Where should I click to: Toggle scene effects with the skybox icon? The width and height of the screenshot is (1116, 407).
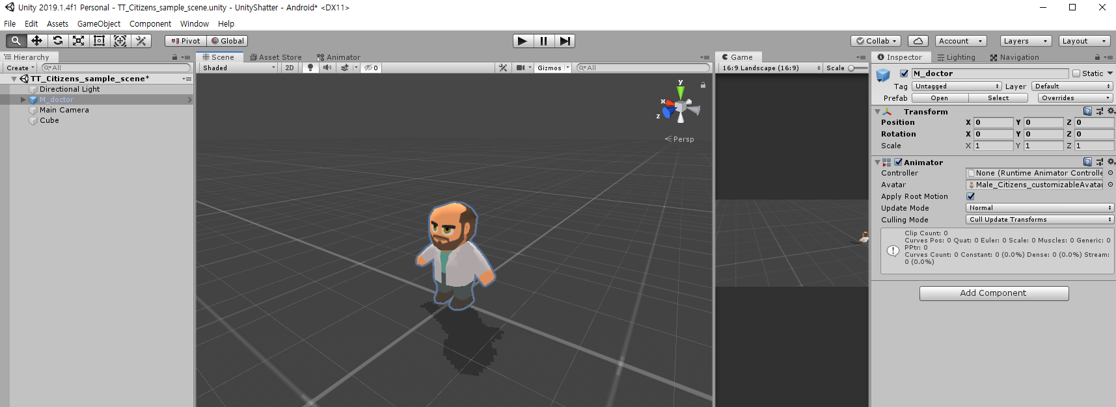pyautogui.click(x=345, y=68)
